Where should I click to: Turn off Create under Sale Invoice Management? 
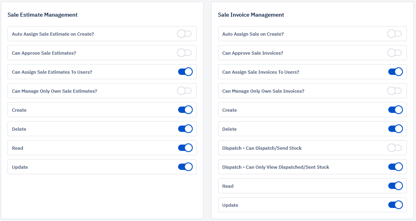coord(395,110)
